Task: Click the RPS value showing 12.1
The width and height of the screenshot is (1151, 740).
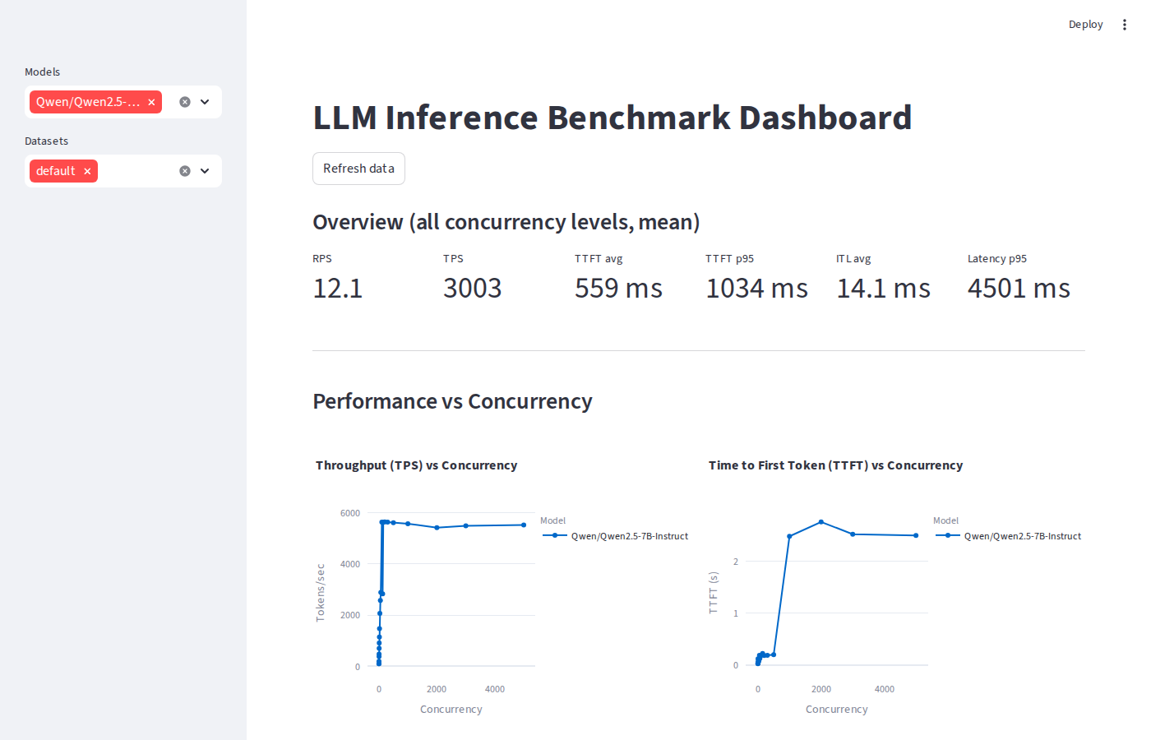Action: pyautogui.click(x=338, y=288)
